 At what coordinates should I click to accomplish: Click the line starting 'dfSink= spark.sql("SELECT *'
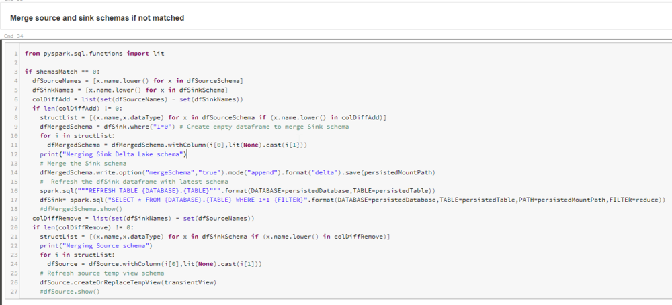tap(352, 200)
